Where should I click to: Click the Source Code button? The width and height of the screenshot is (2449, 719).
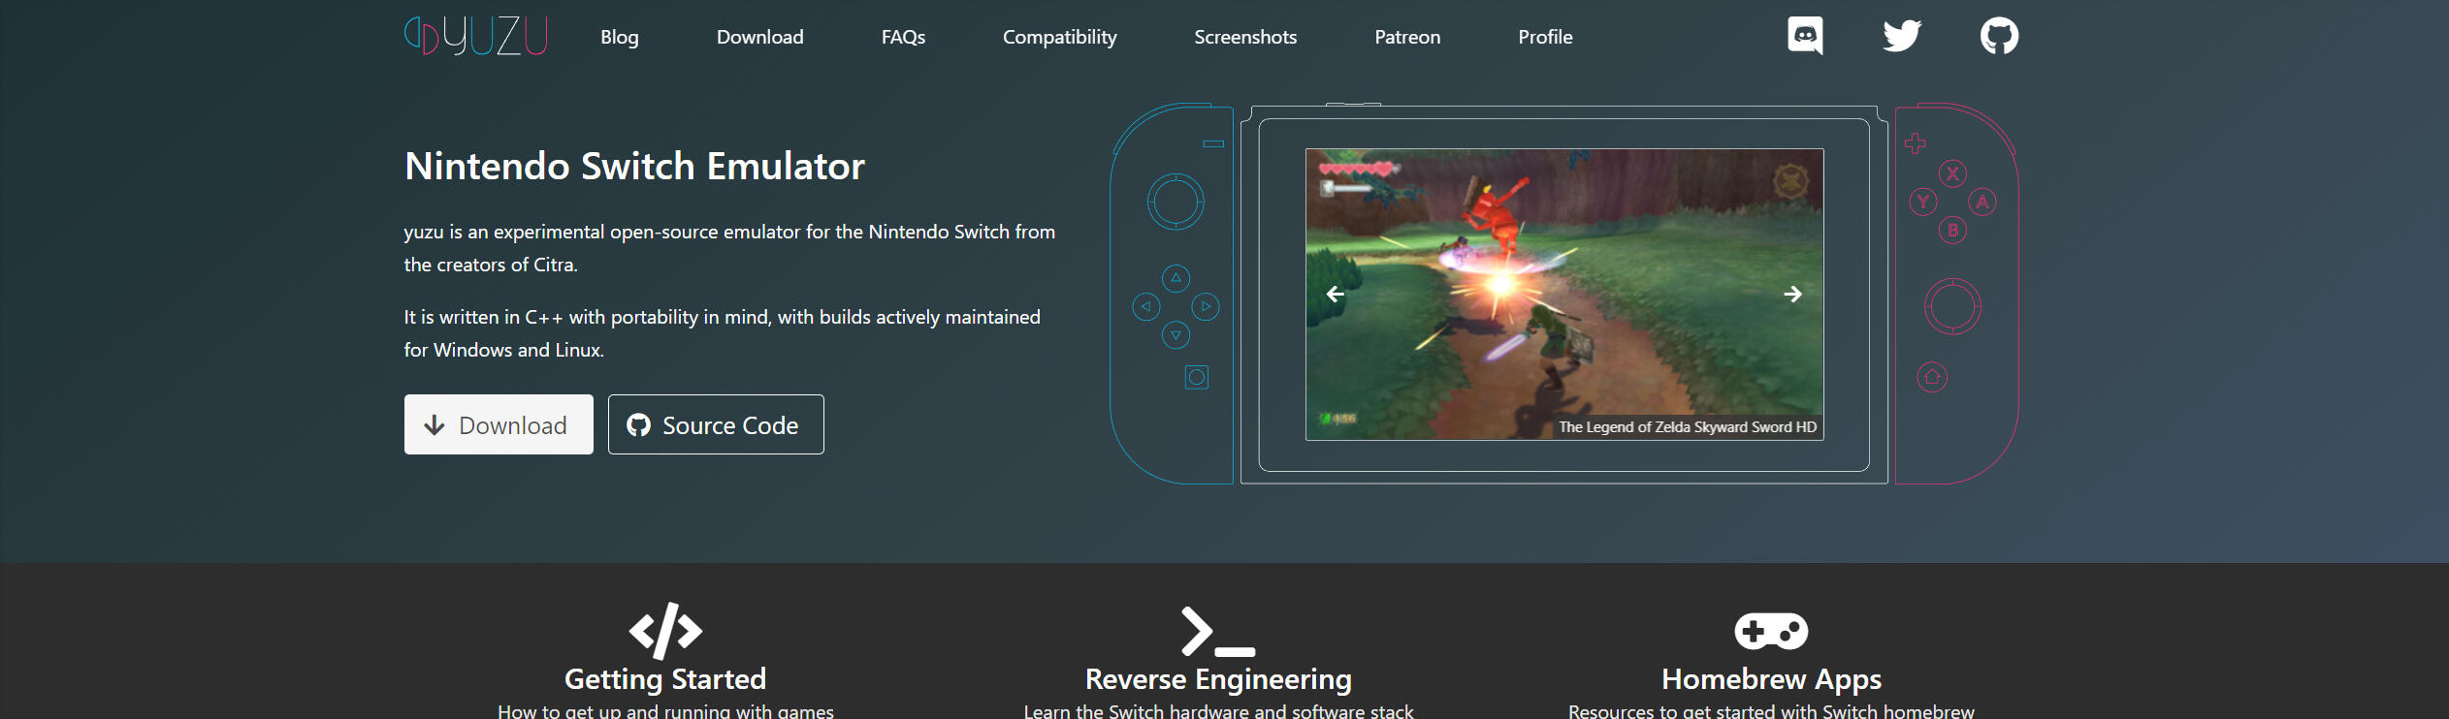click(716, 424)
